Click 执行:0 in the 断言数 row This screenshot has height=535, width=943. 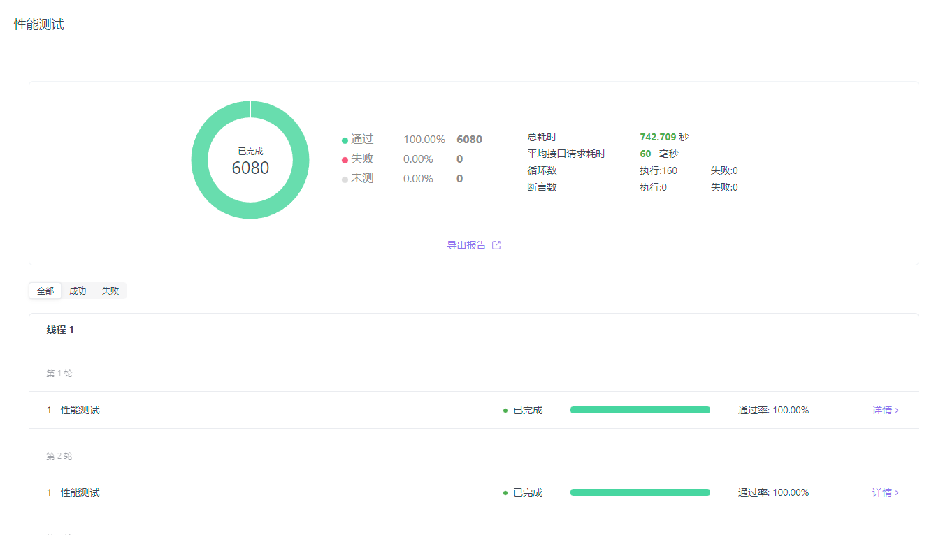653,188
